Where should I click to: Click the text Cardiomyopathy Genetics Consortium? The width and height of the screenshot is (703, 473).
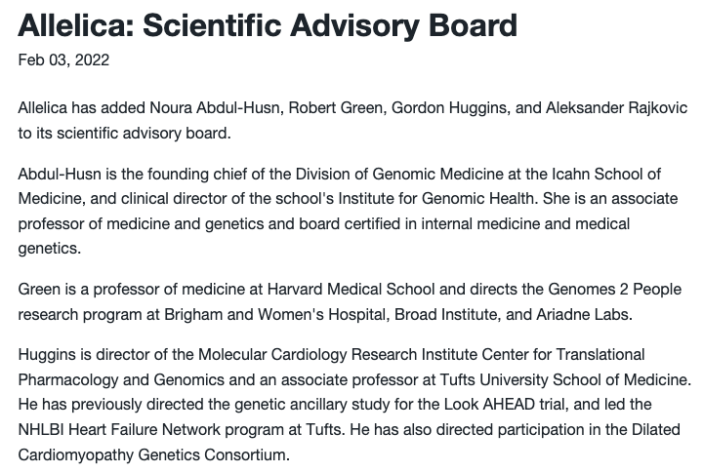(151, 455)
